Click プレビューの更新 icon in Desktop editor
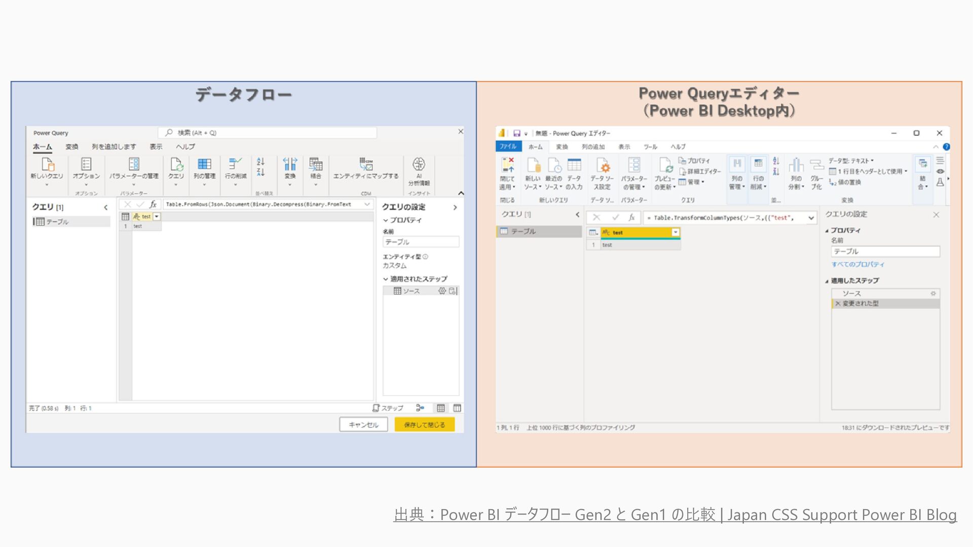 click(666, 165)
